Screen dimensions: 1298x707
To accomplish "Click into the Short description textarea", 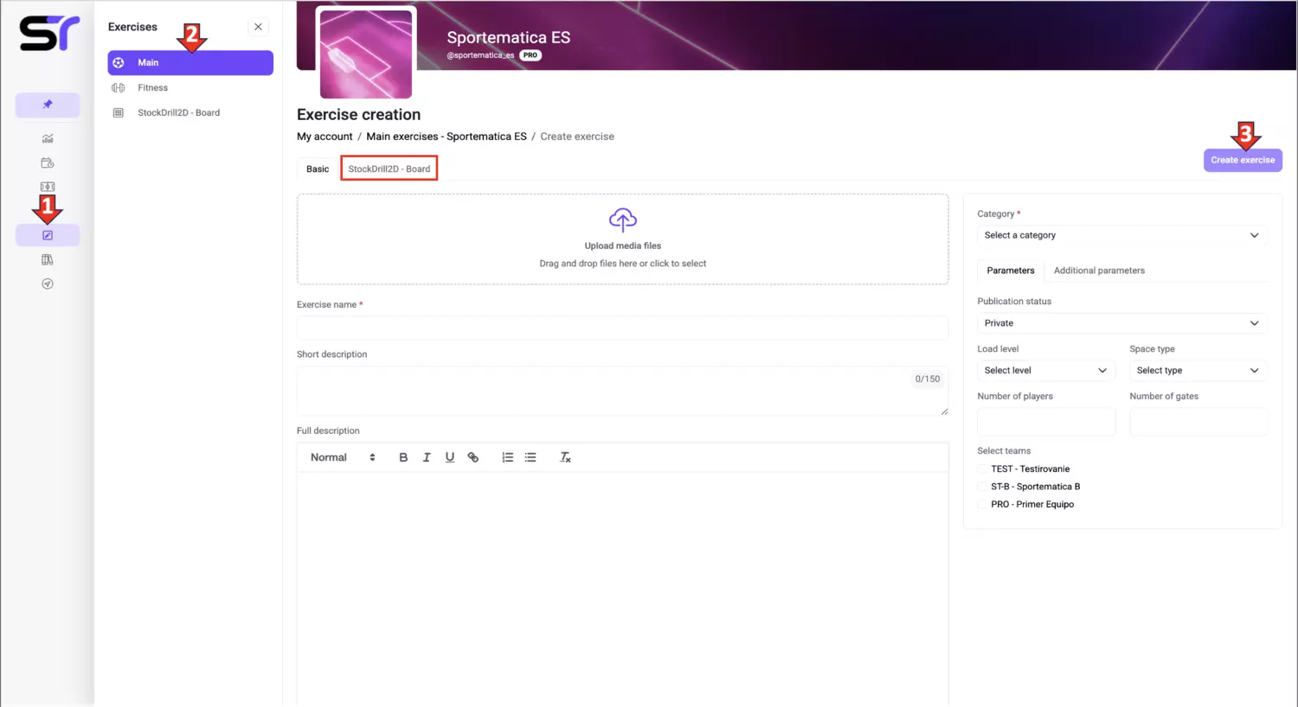I will (x=623, y=391).
